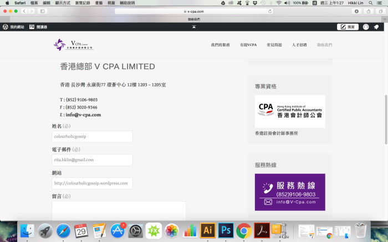Click the info@v-cpa.com email link
Viewport: 388px width, 242px height.
pyautogui.click(x=83, y=115)
